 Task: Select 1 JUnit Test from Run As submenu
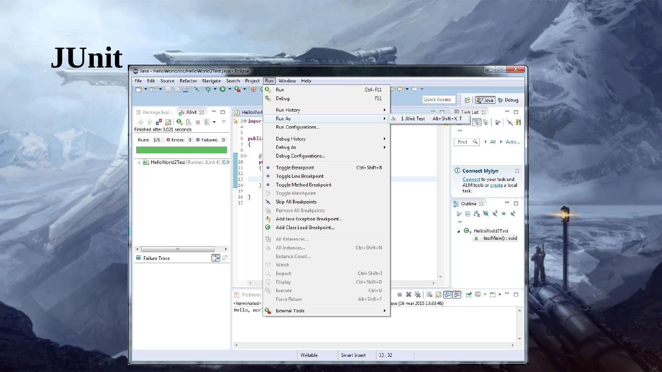(413, 119)
